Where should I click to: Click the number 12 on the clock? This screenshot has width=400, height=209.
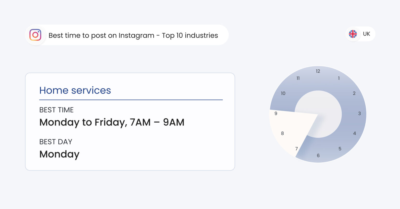point(318,71)
